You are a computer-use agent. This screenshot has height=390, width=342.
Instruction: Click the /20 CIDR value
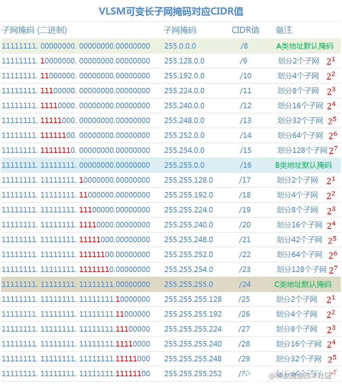[x=244, y=225]
